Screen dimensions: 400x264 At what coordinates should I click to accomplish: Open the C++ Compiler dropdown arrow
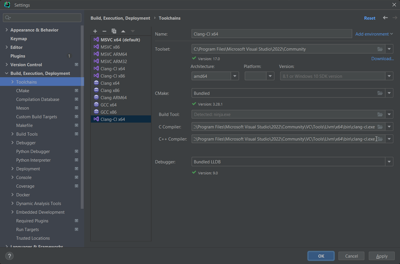(x=389, y=139)
